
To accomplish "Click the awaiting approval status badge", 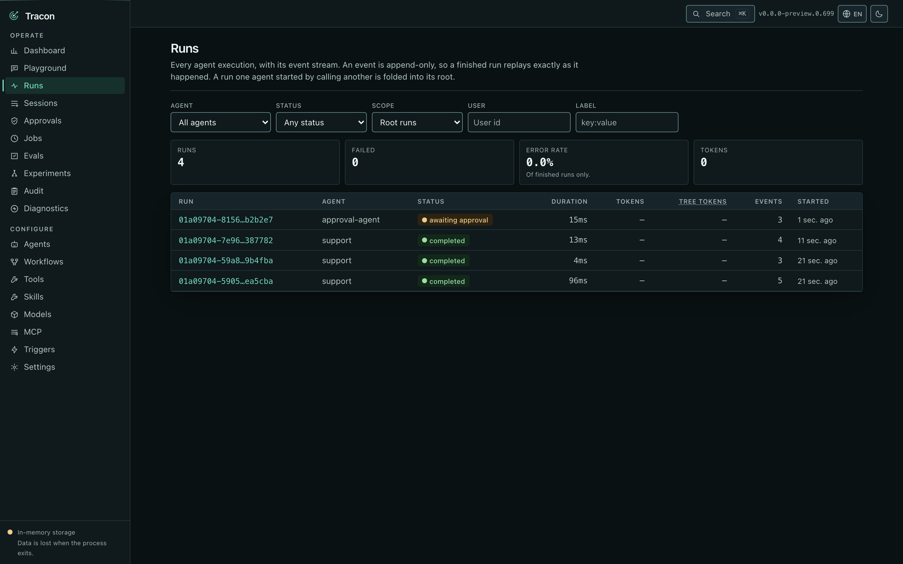I will pyautogui.click(x=455, y=220).
